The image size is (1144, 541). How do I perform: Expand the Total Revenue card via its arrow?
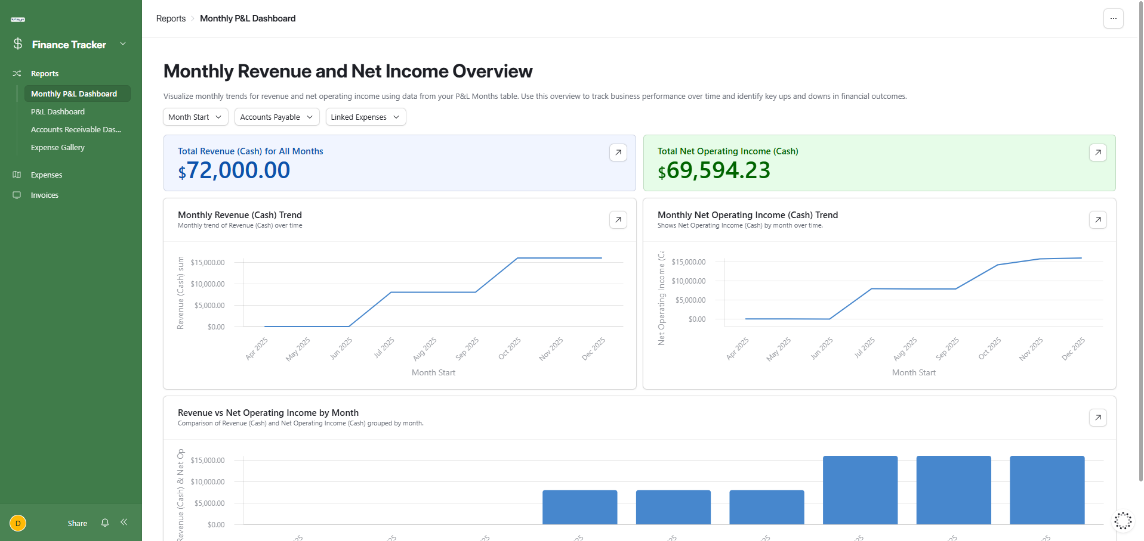pos(618,153)
